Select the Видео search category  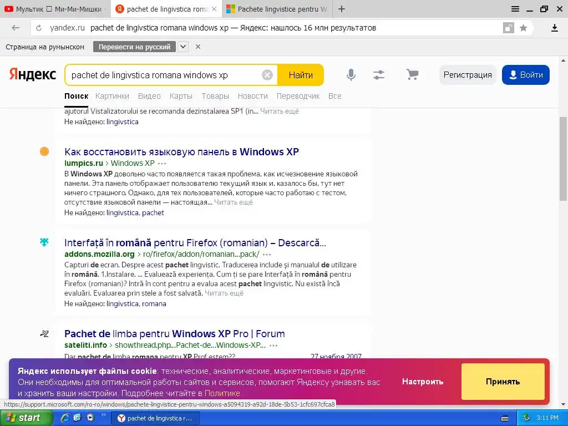(x=149, y=96)
